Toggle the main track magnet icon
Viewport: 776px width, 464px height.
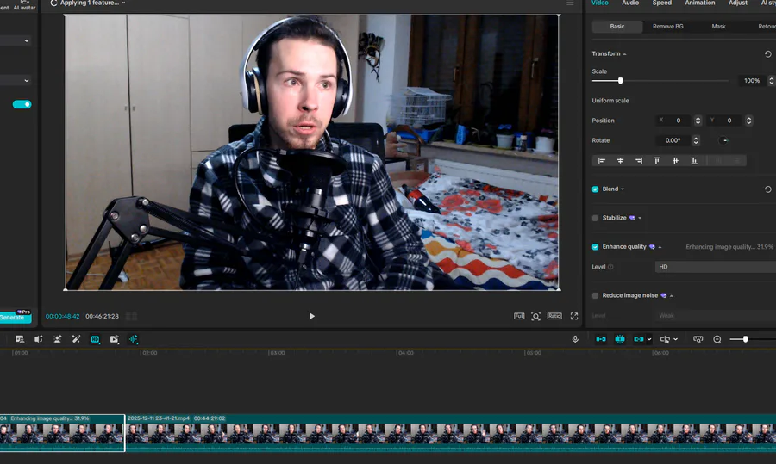(x=601, y=339)
